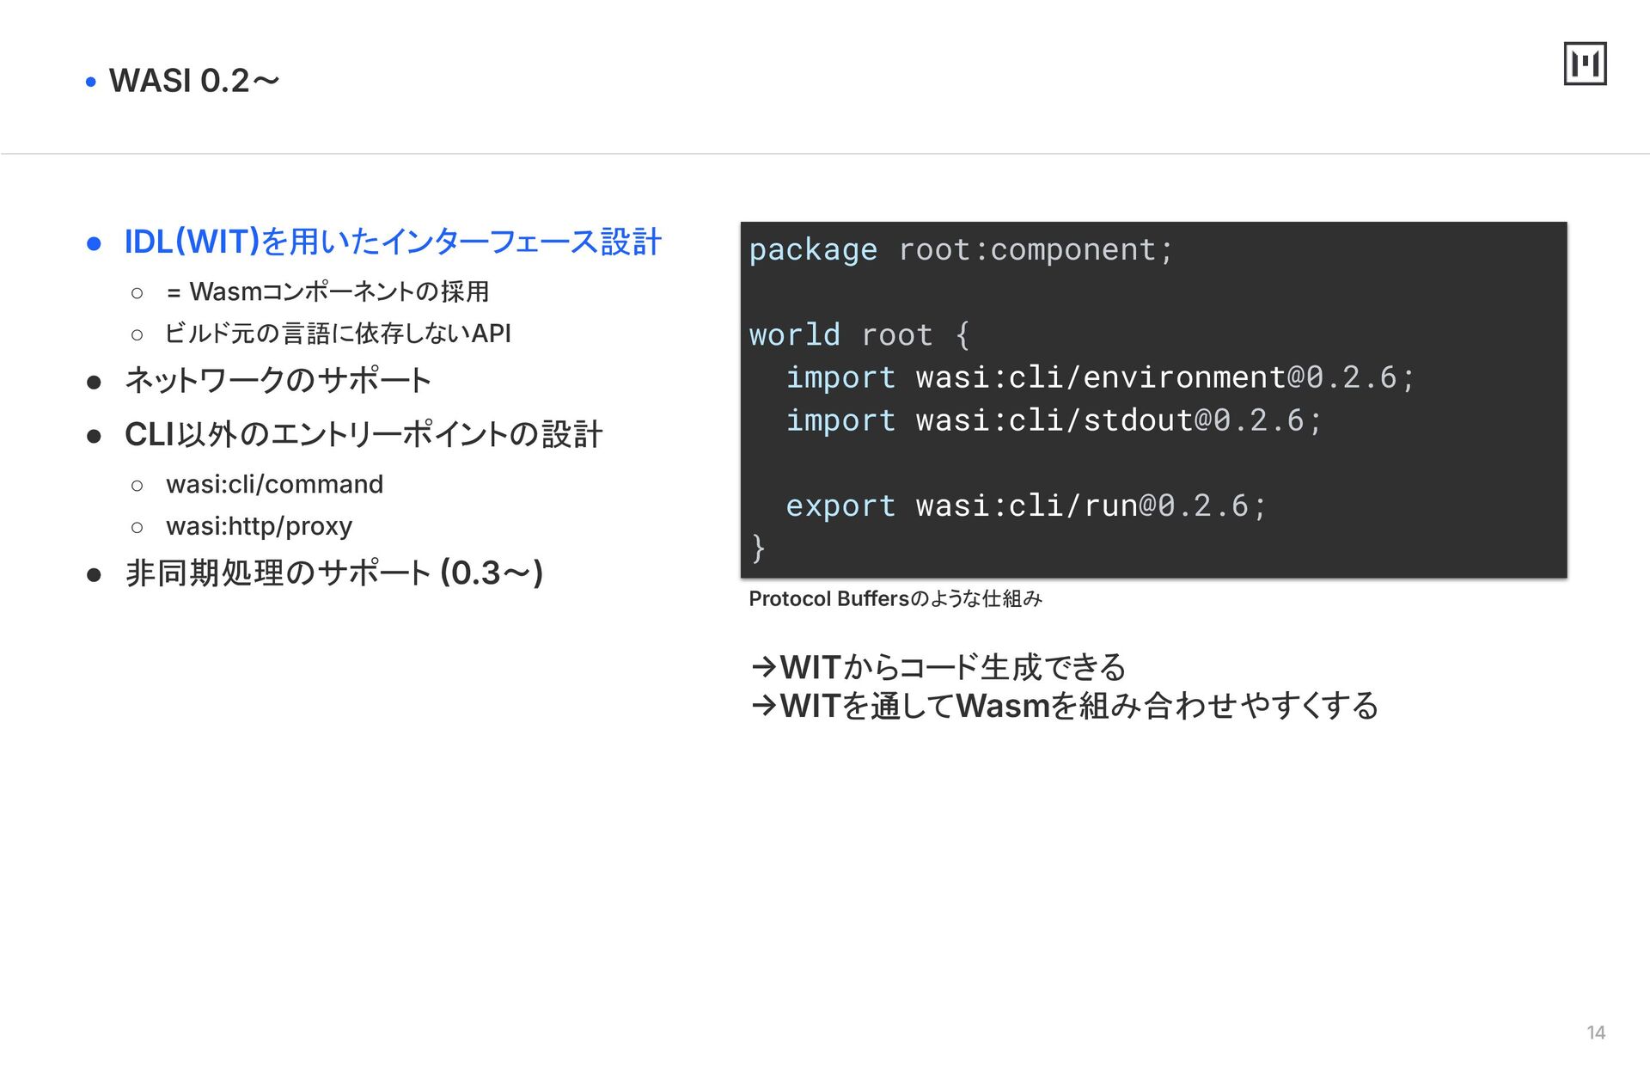Click the M logo icon in top corner

(1585, 64)
